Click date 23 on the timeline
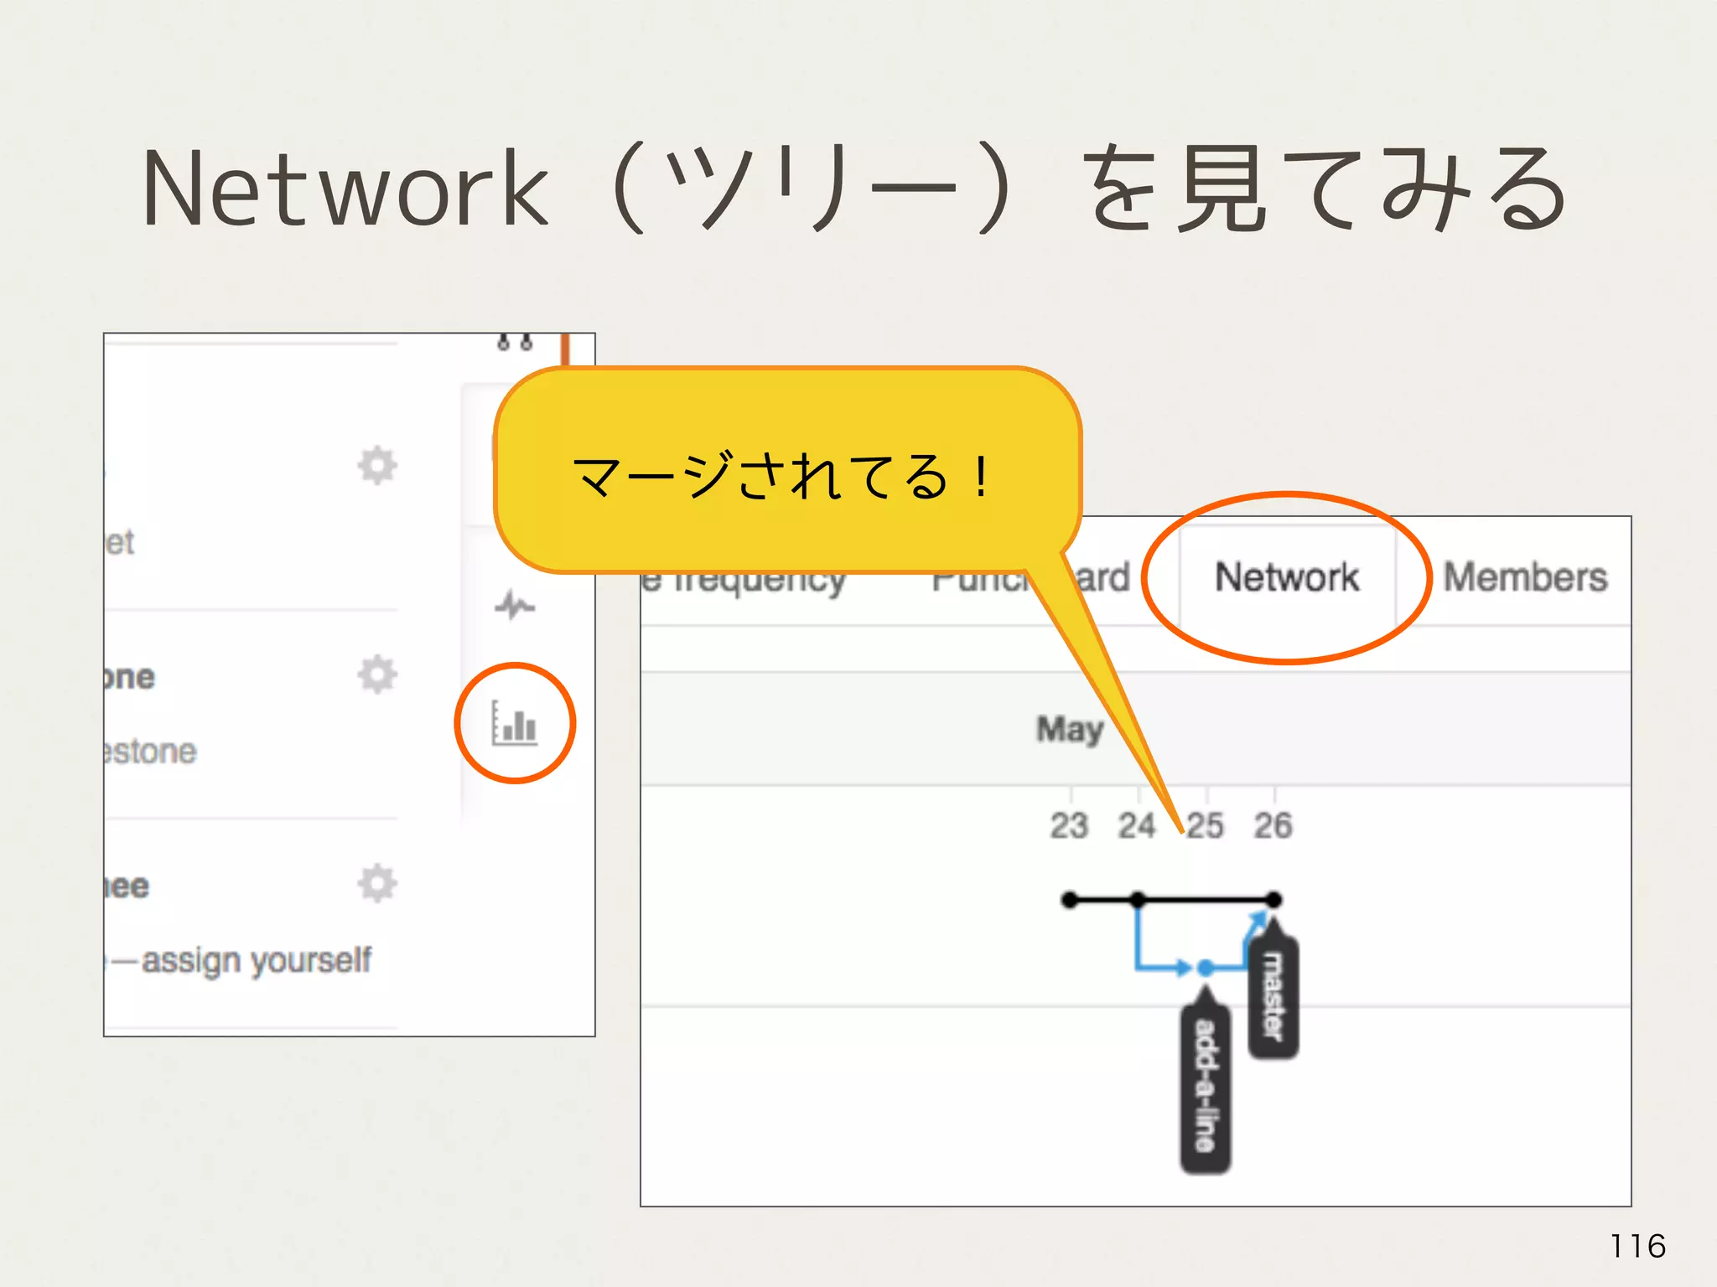Screen dimensions: 1717x1287 coord(1069,826)
